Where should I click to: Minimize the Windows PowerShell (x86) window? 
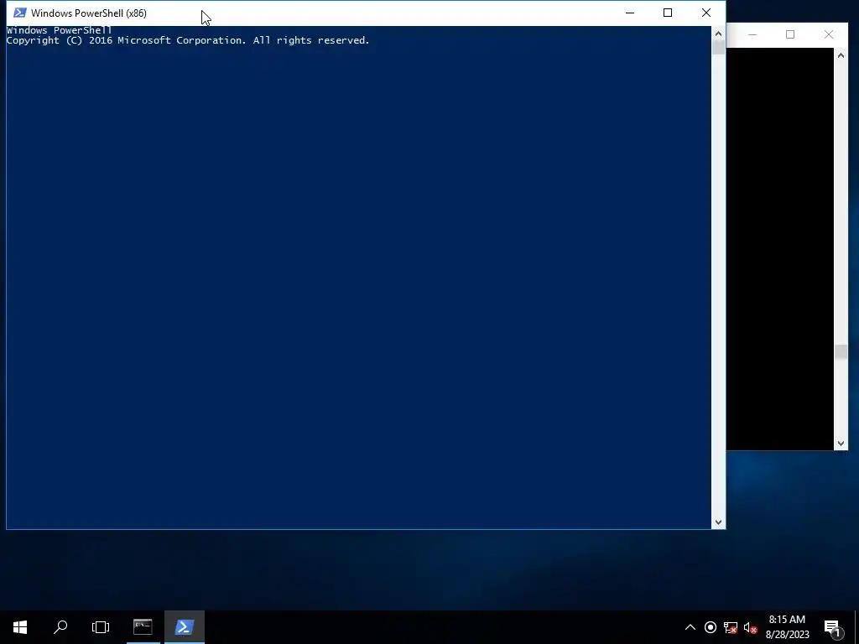[630, 13]
